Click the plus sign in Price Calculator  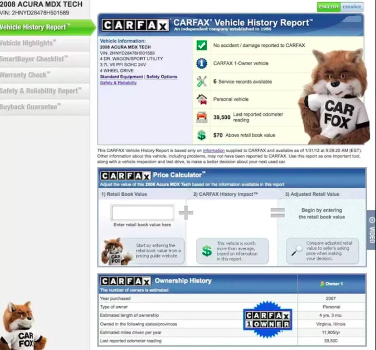(x=186, y=213)
